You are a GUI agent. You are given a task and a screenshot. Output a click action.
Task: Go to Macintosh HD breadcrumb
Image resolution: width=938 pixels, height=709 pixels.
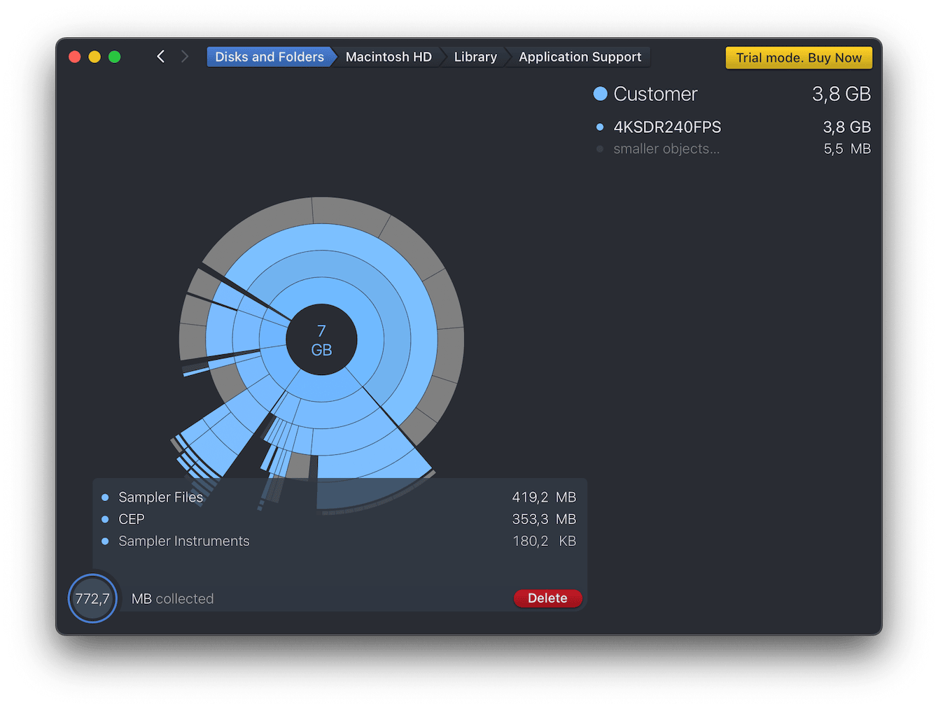388,57
